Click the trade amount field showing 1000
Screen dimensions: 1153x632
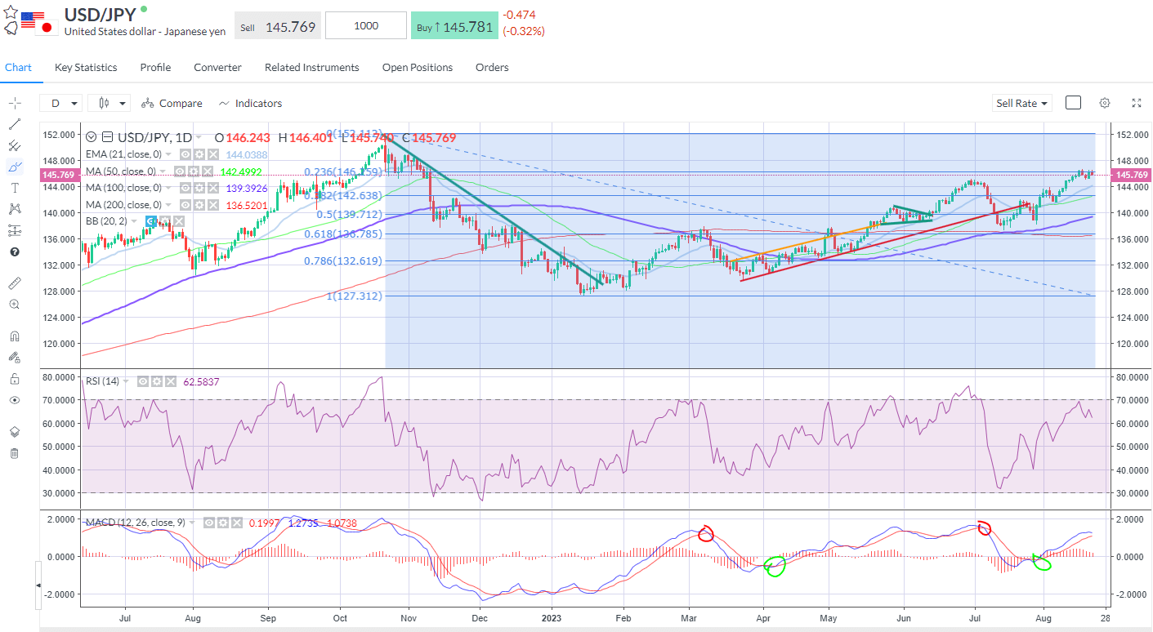[x=366, y=26]
